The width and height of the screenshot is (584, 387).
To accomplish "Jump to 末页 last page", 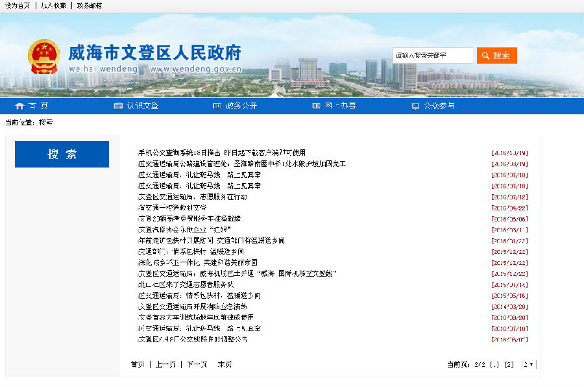I will 223,364.
